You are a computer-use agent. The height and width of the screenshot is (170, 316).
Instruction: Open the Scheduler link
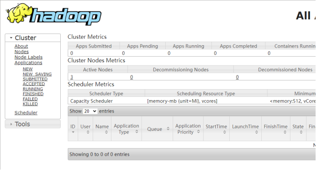(x=26, y=113)
